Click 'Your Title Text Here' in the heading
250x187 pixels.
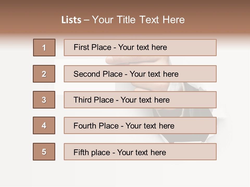point(138,20)
